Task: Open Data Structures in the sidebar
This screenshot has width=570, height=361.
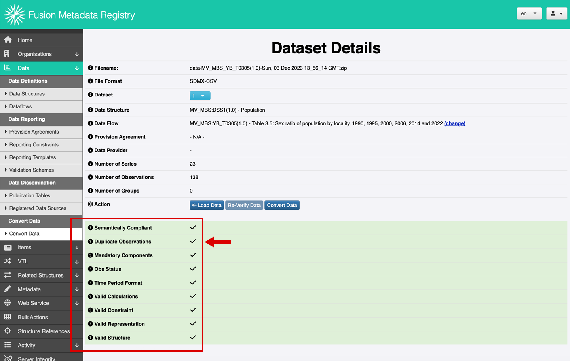Action: click(27, 94)
